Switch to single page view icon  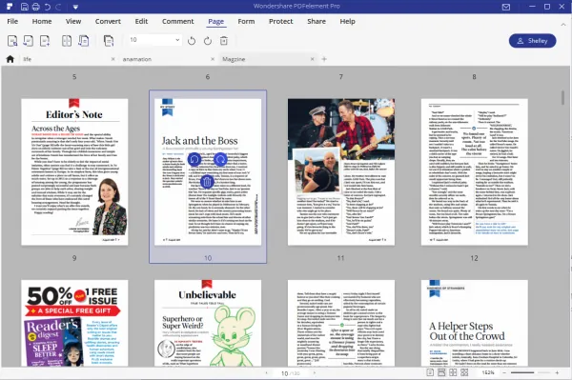(430, 372)
